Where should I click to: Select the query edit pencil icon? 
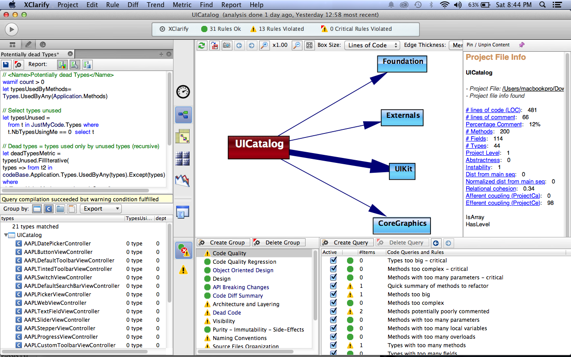pyautogui.click(x=28, y=45)
